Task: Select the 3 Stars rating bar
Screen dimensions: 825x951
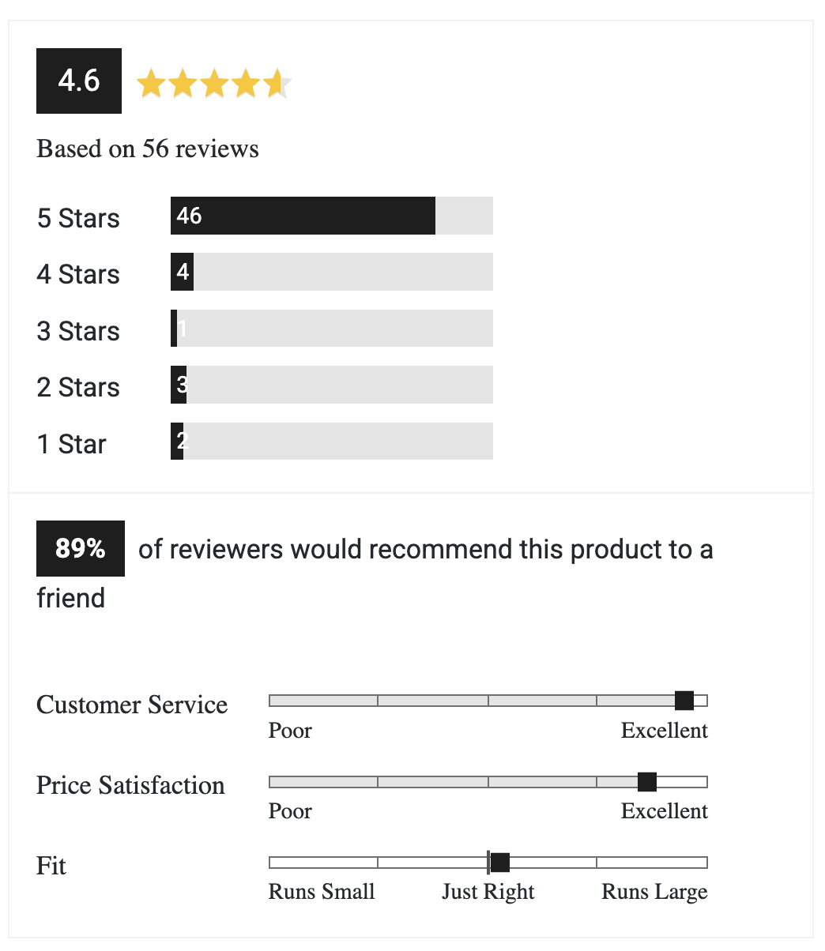Action: click(331, 328)
